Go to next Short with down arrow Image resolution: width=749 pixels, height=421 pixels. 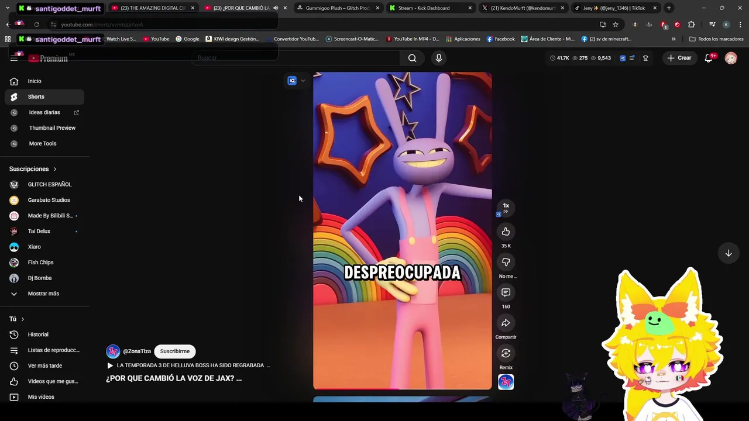(x=729, y=253)
